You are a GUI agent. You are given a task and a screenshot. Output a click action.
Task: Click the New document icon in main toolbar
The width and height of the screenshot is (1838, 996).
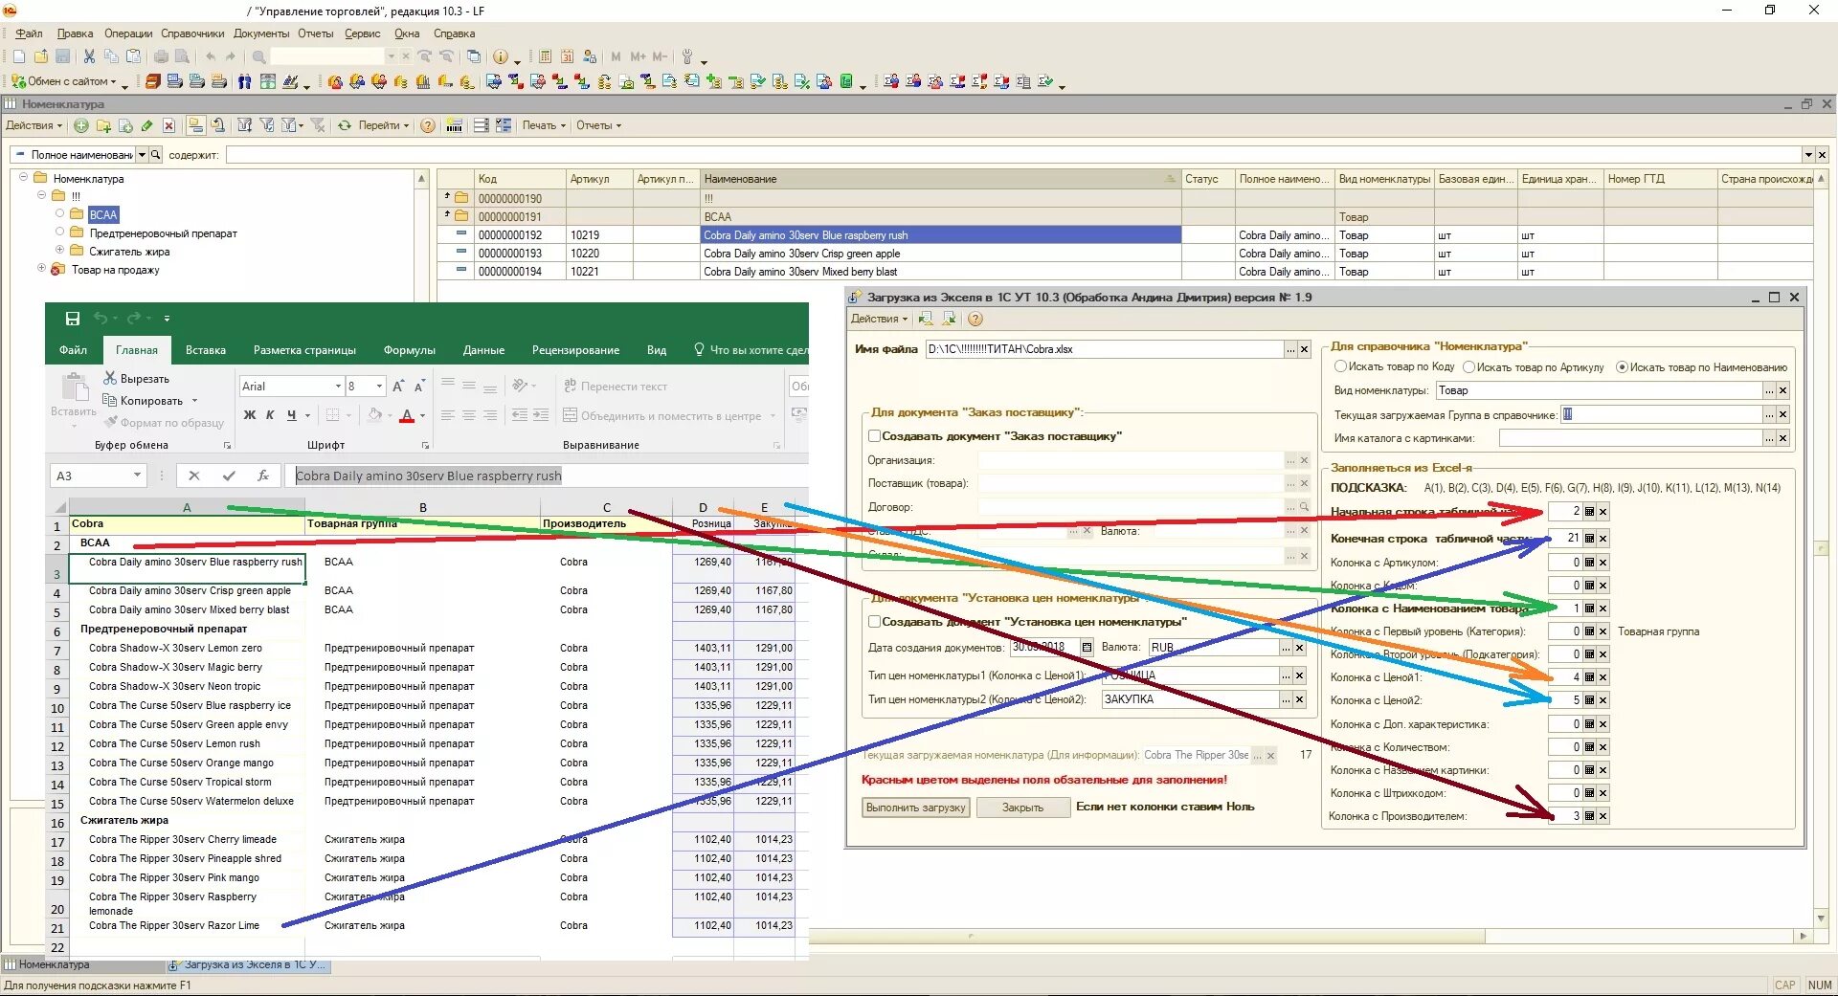coord(18,57)
